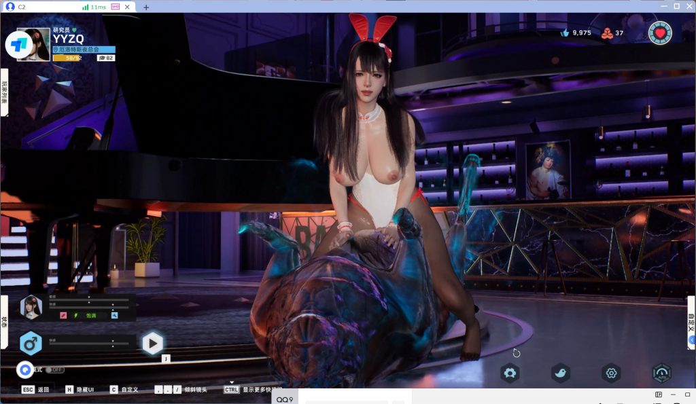Open a new tab with plus button
The width and height of the screenshot is (696, 404).
(145, 7)
